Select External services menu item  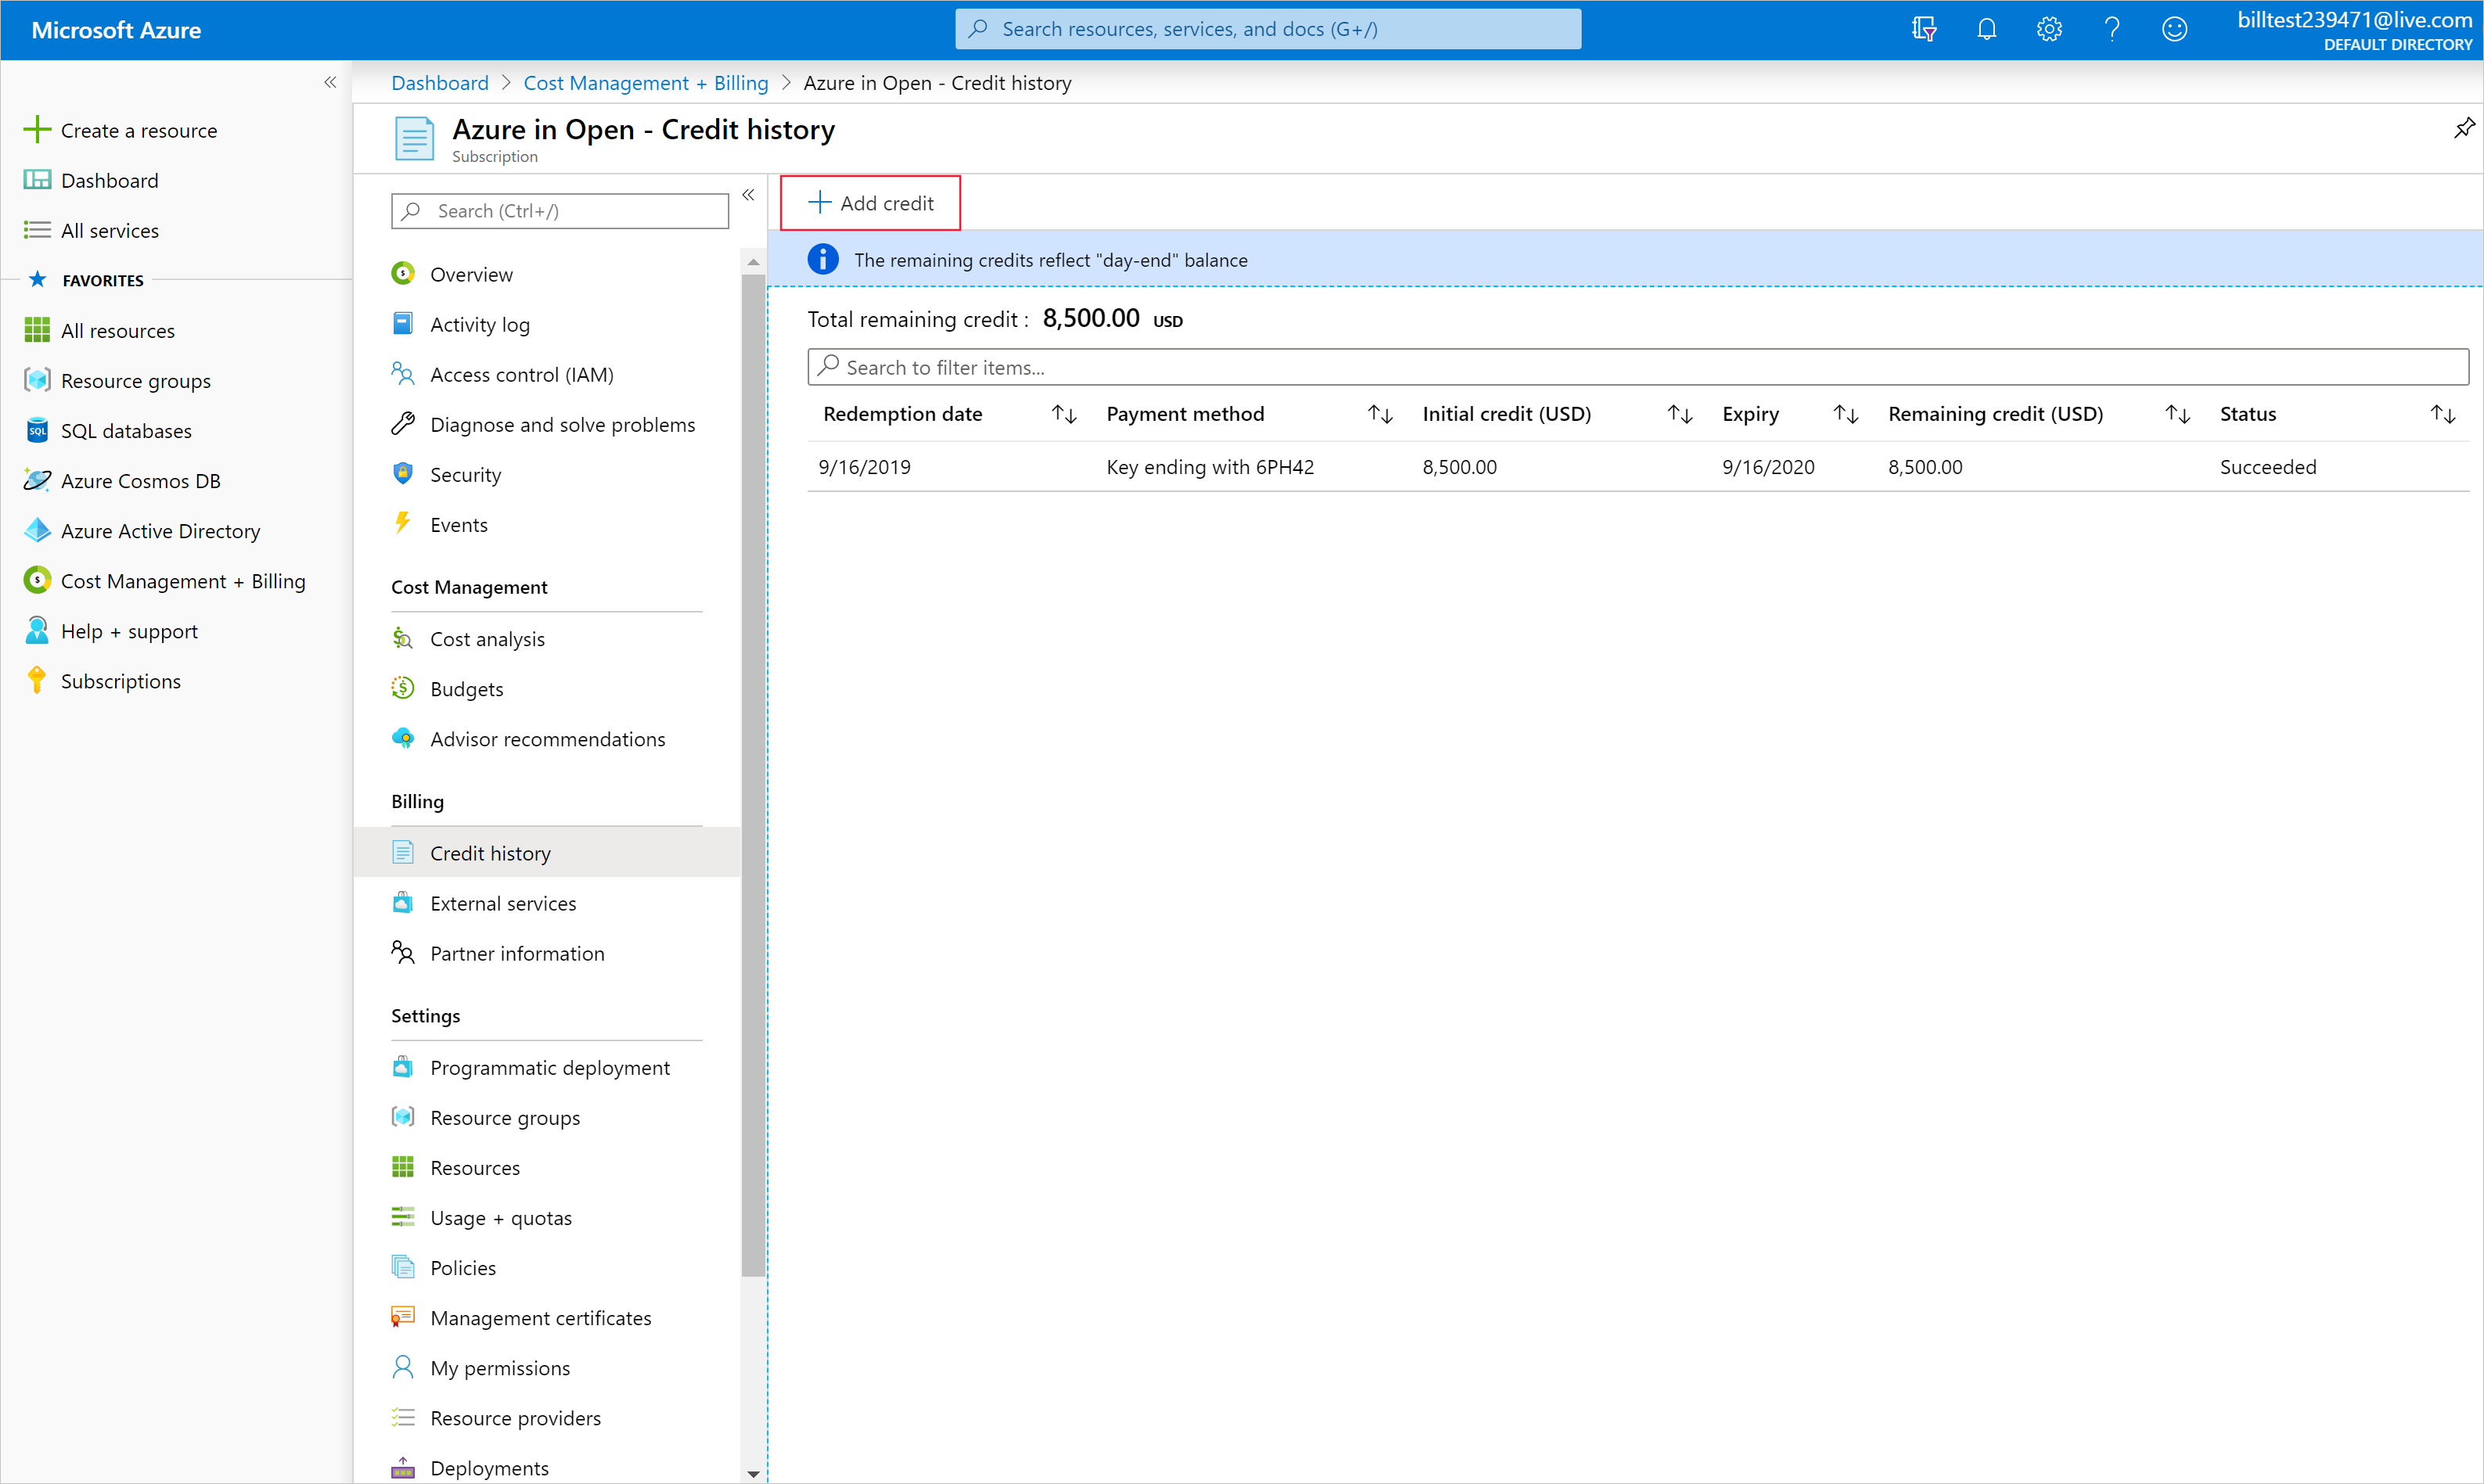pyautogui.click(x=502, y=903)
